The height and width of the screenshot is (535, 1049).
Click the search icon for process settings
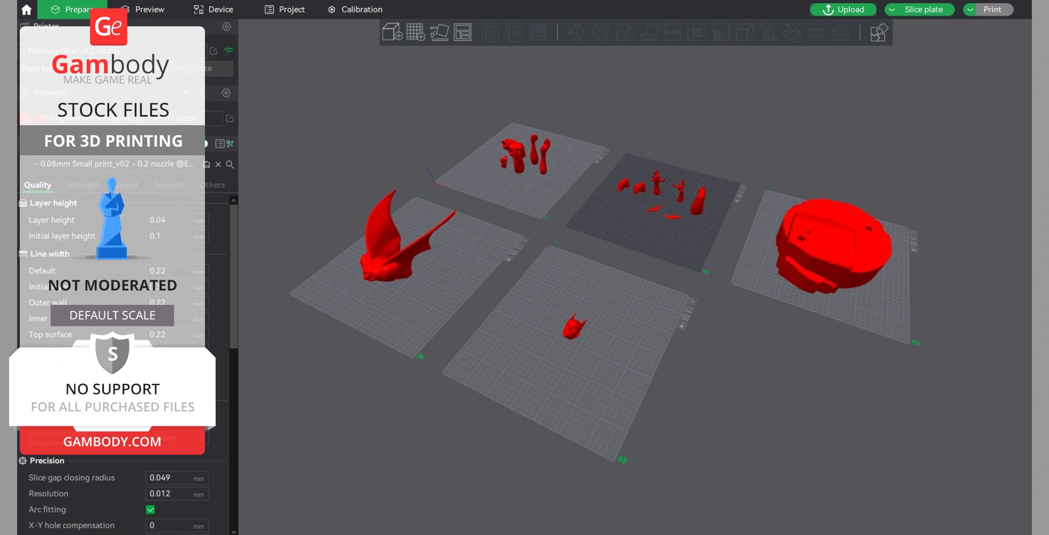230,164
